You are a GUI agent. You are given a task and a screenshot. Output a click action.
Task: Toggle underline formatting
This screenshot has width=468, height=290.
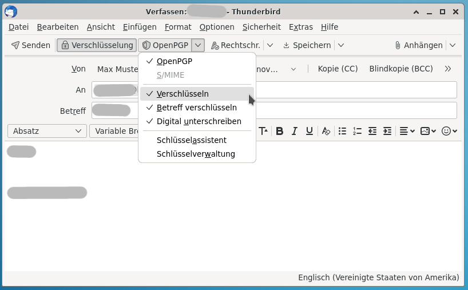310,131
